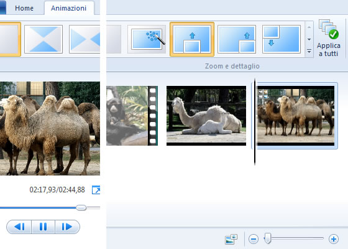Viewport: 348px width, 249px height.
Task: Expand the full zoom effects gallery
Action: coord(309,51)
